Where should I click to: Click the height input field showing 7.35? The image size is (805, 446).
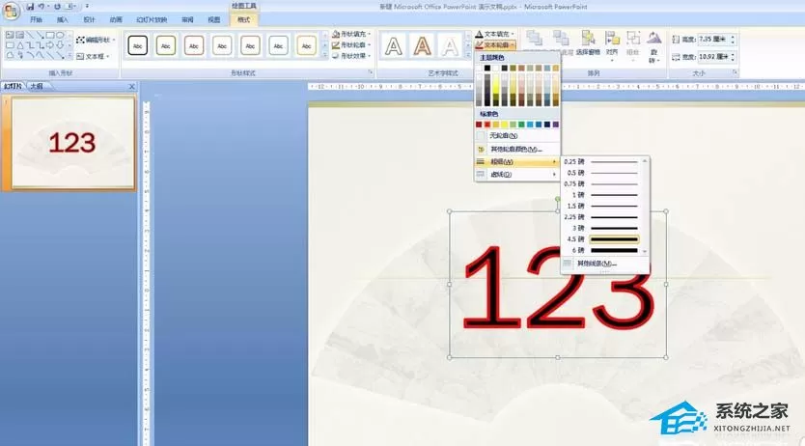tap(713, 39)
